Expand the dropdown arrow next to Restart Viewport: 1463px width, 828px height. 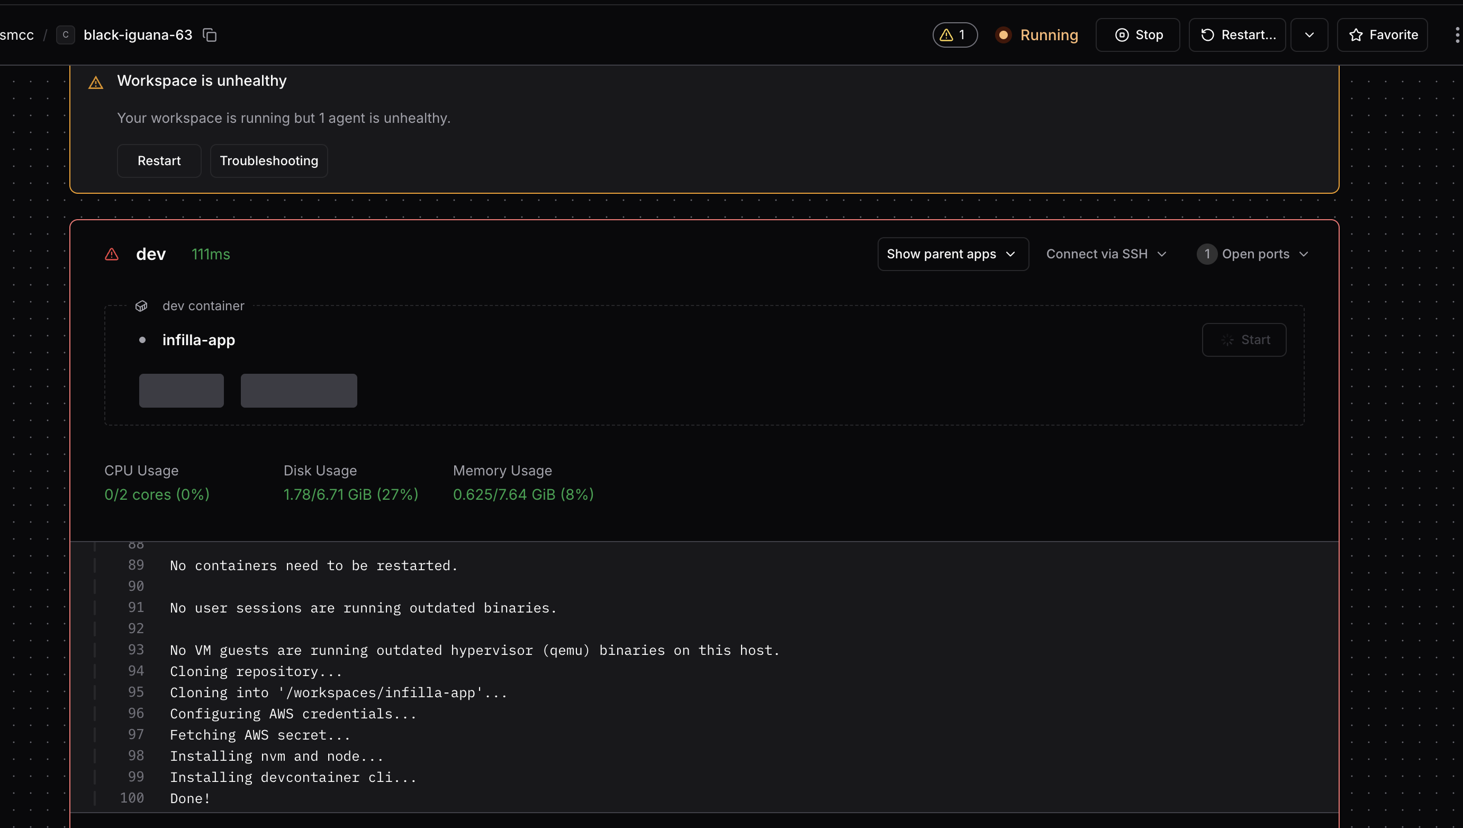1309,35
